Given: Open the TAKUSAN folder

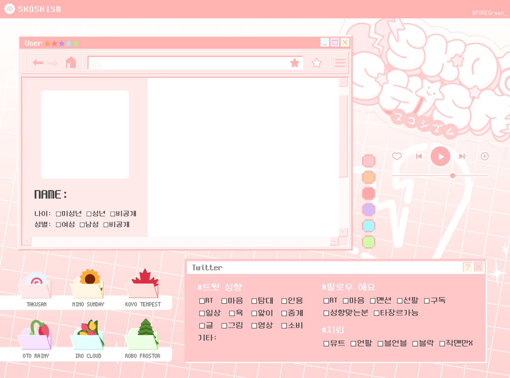Looking at the screenshot, I should pyautogui.click(x=34, y=285).
